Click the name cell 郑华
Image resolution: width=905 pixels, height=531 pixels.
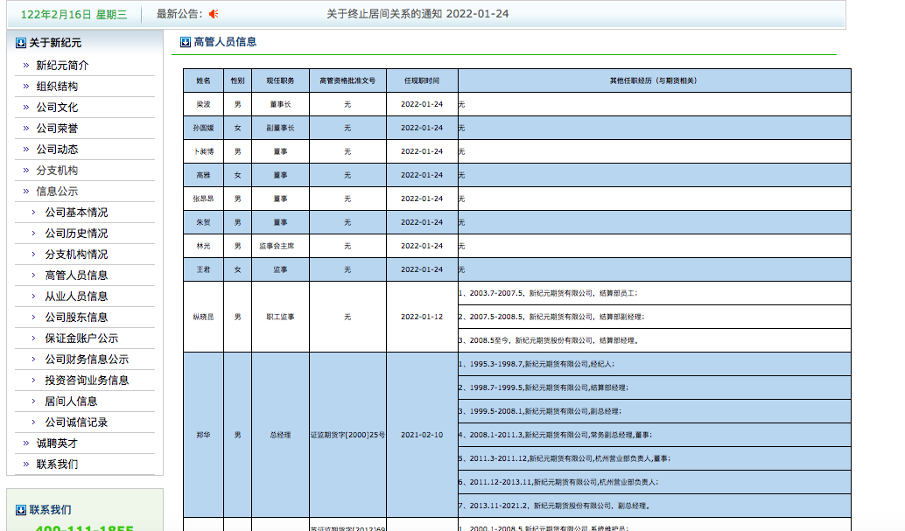pyautogui.click(x=203, y=435)
